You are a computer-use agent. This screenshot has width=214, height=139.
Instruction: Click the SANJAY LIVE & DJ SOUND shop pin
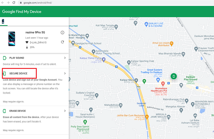pos(146,24)
